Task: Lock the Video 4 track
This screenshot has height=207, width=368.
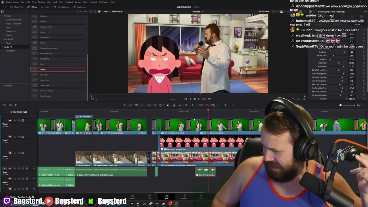Action: [x=15, y=120]
